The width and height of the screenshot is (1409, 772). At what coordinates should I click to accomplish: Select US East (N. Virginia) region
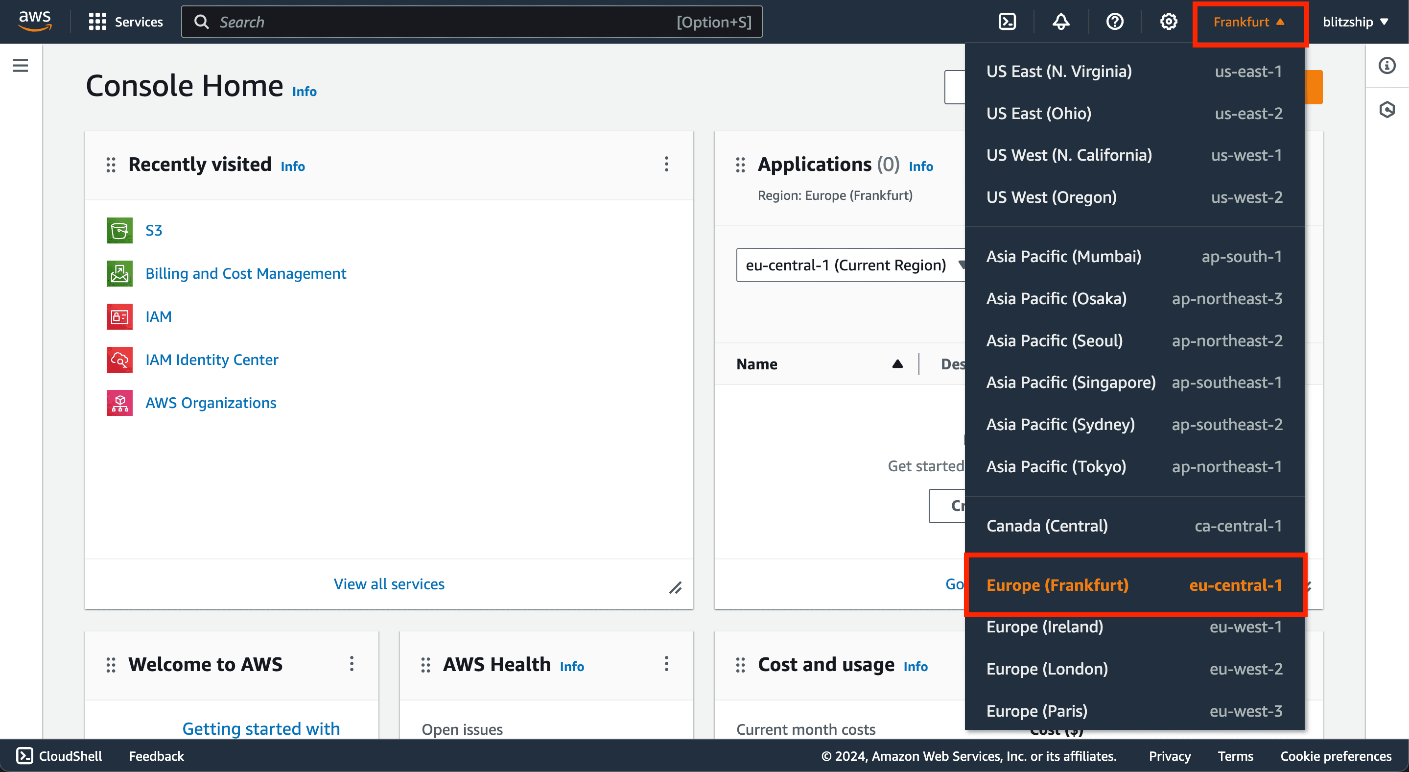[x=1134, y=72]
